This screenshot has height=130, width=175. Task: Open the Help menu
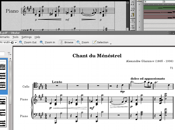point(37,37)
